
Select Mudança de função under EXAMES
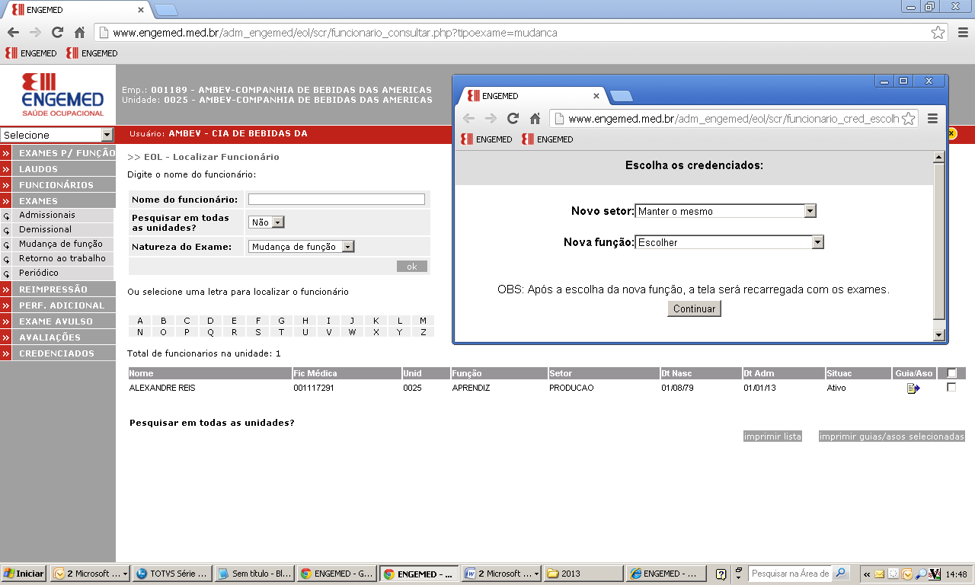pos(60,244)
